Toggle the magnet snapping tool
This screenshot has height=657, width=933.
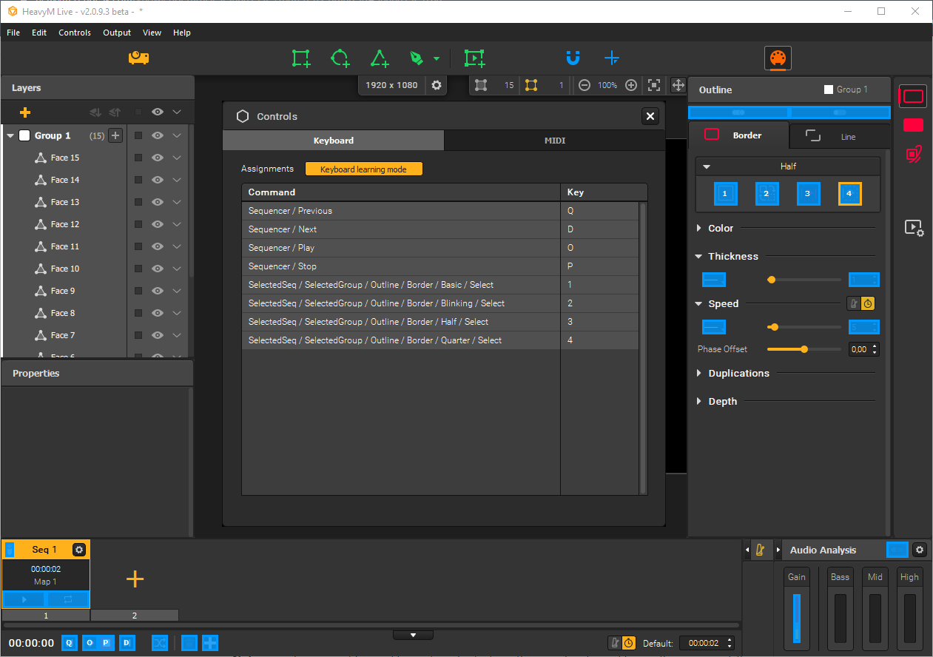573,58
